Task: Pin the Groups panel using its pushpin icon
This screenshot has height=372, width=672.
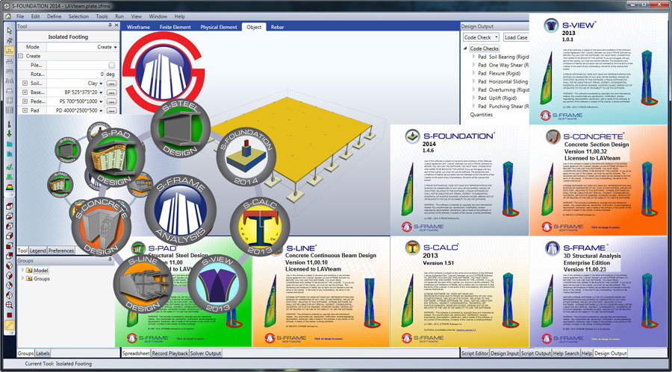Action: [110, 260]
